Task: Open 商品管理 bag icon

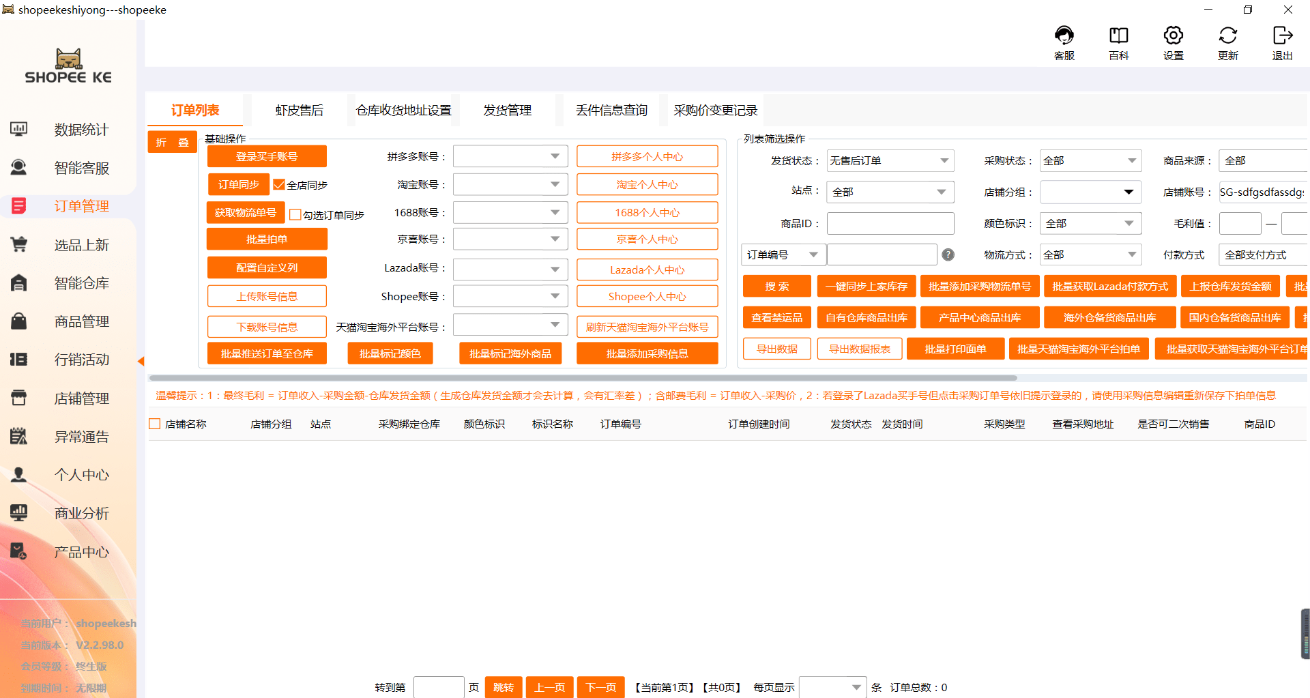Action: (19, 321)
